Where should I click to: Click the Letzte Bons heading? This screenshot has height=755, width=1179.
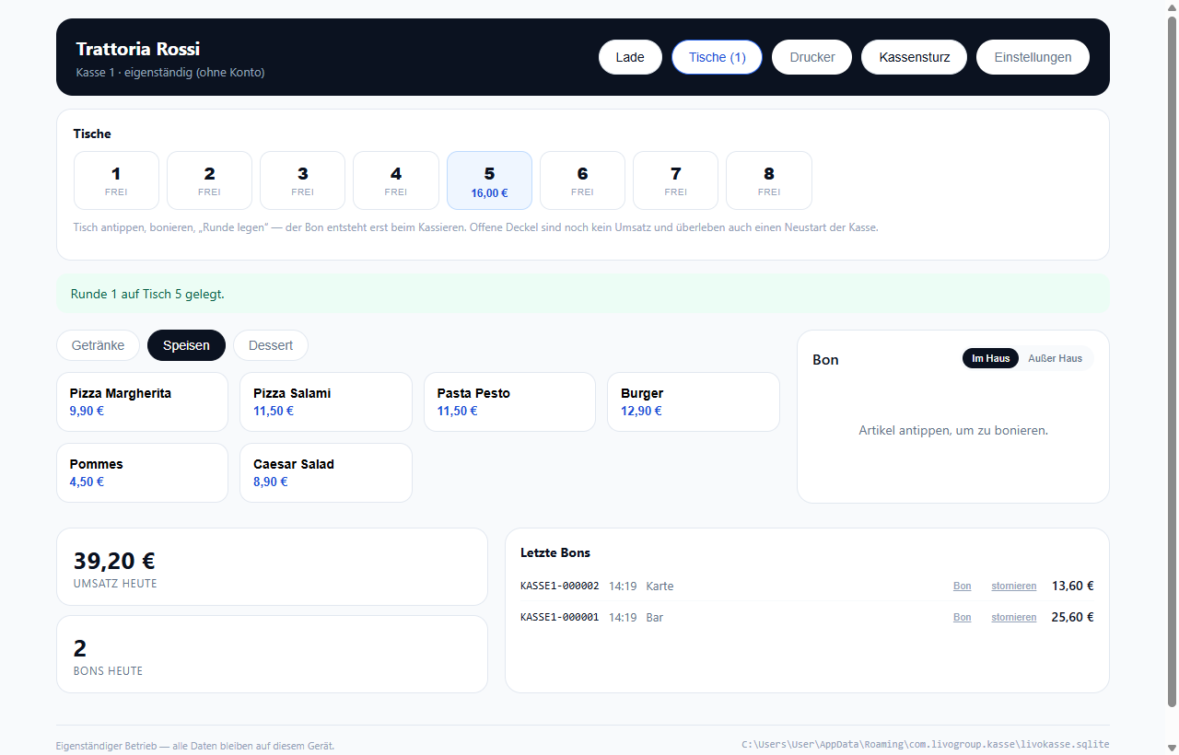[555, 552]
